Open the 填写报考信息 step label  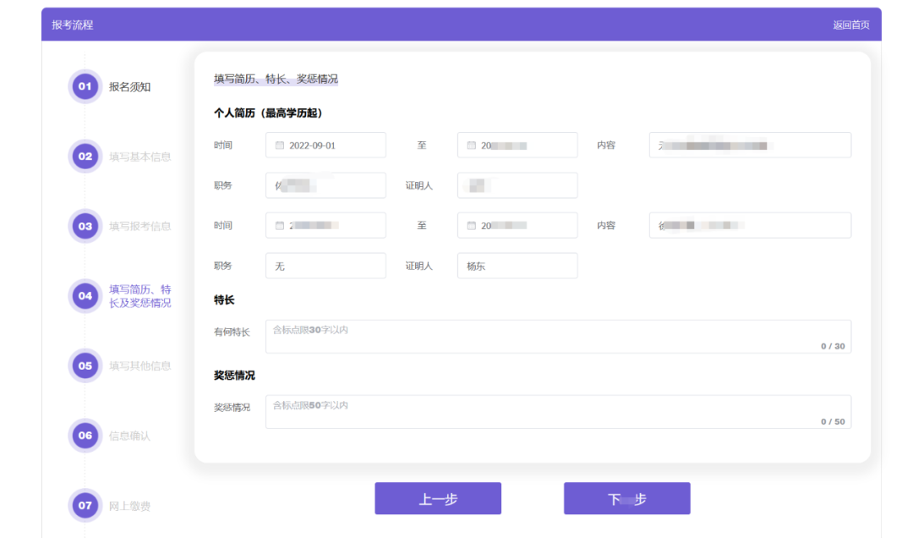click(140, 226)
